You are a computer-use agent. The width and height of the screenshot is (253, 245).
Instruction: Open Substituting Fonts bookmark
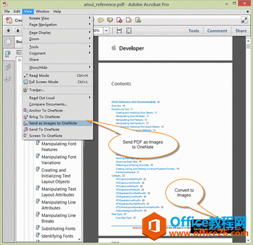[58, 229]
